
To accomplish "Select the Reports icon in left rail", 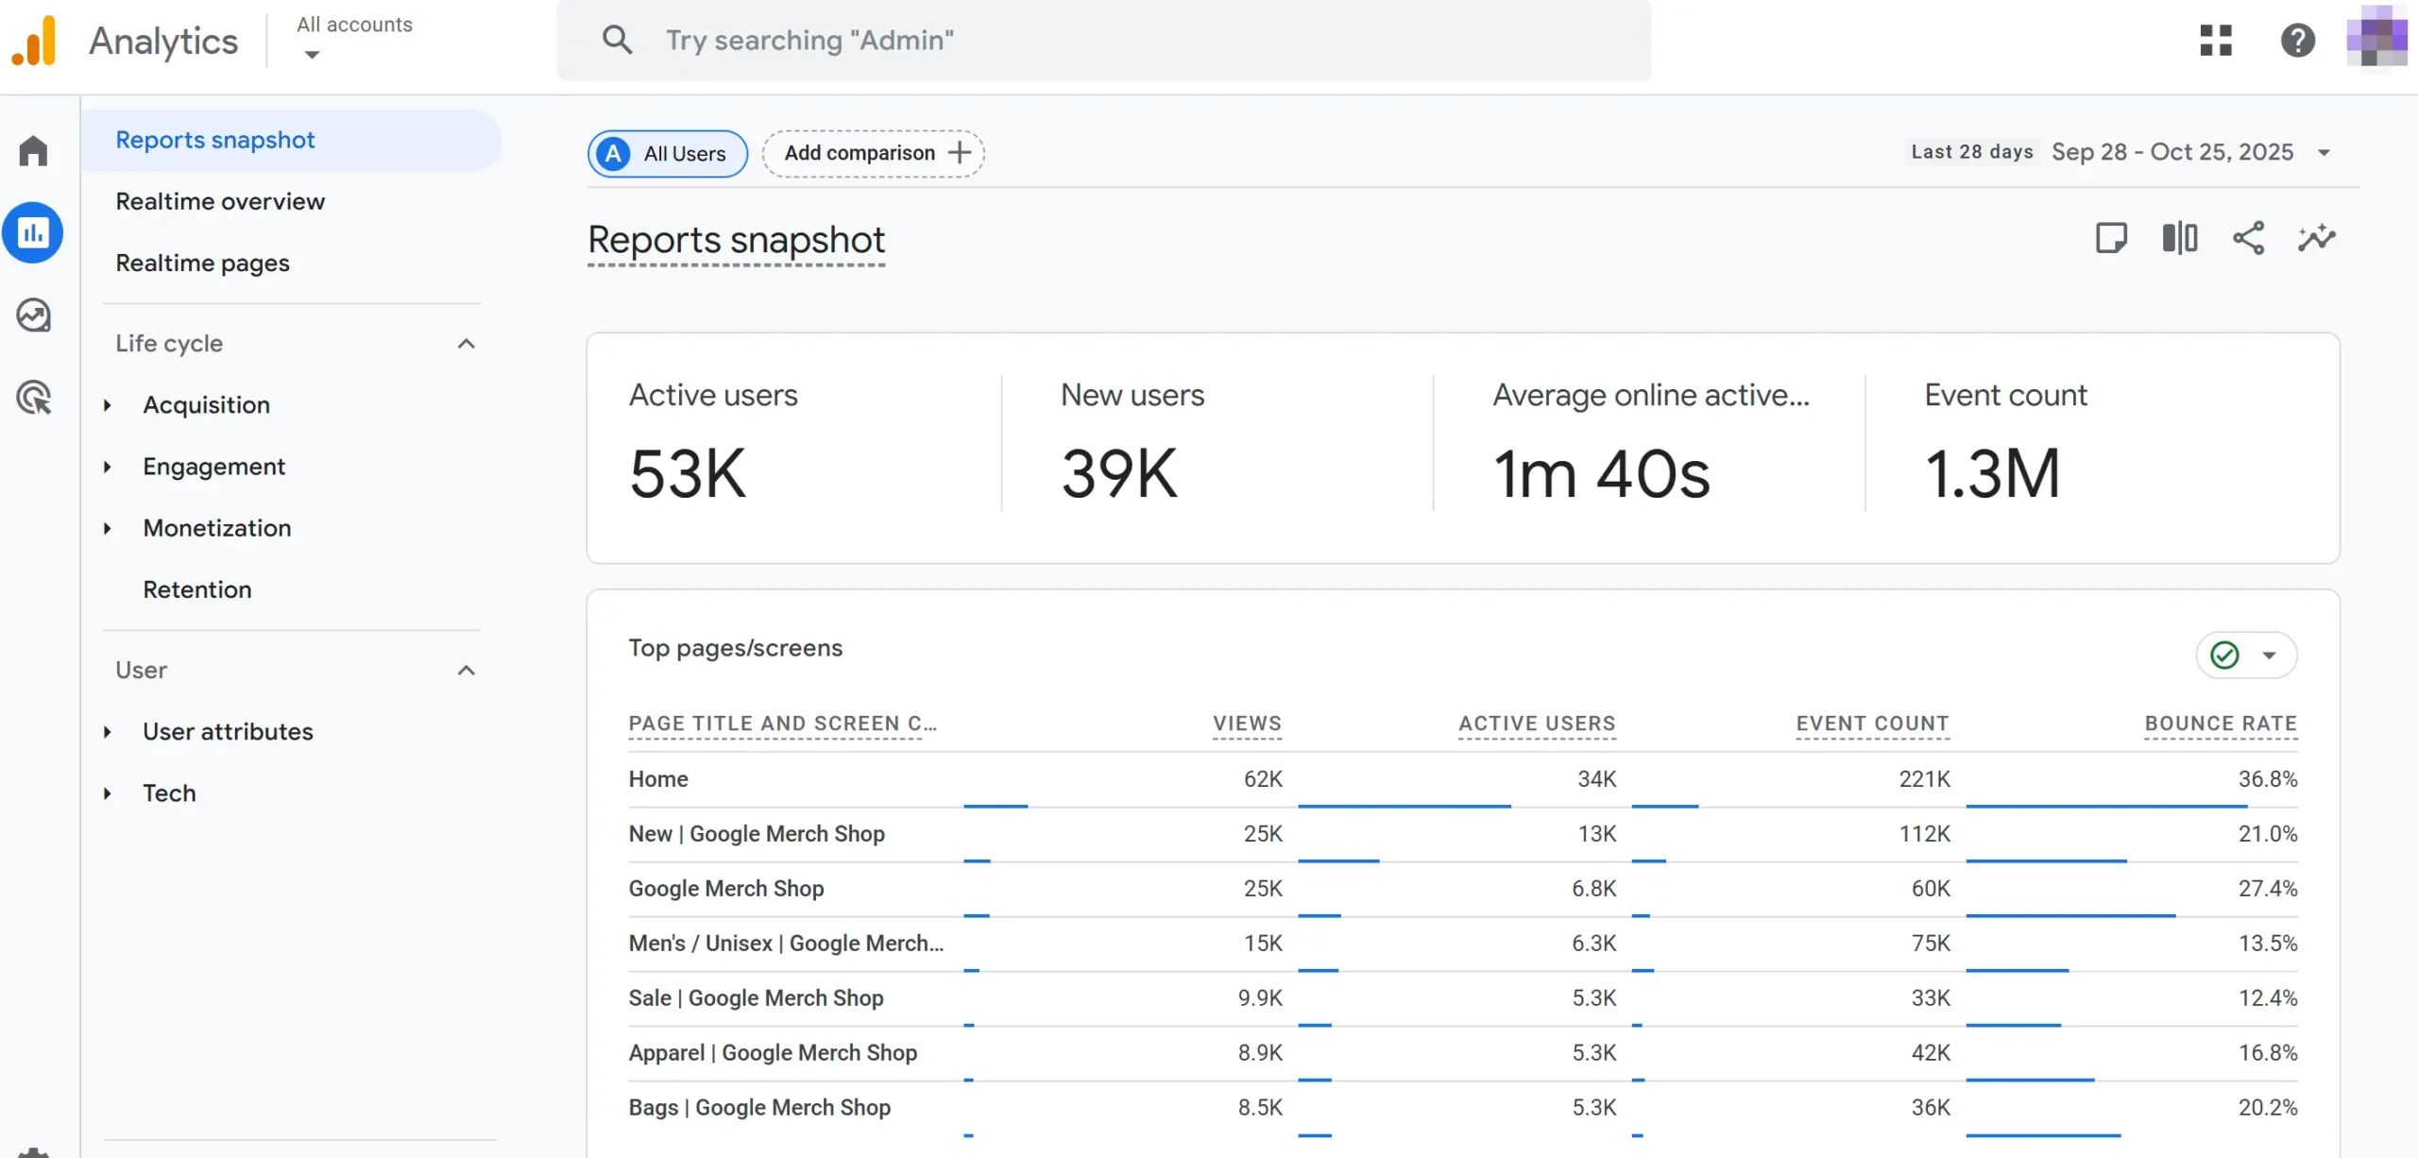I will point(33,232).
